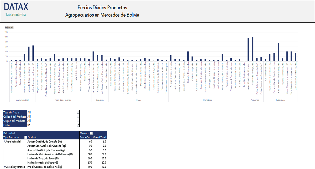Open the Tipo Producto filter dropdown
Screen dimensions: 315x169
point(25,137)
